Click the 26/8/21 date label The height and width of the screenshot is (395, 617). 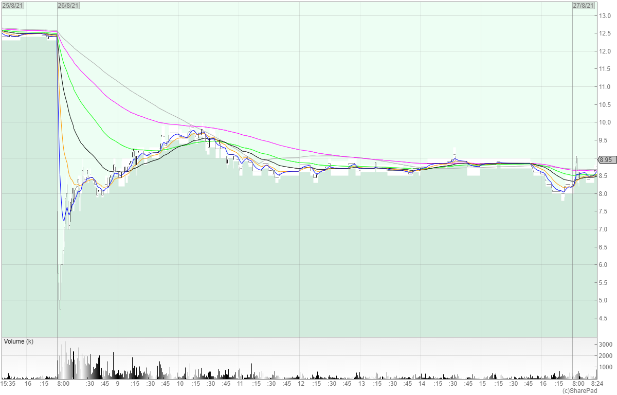click(68, 6)
